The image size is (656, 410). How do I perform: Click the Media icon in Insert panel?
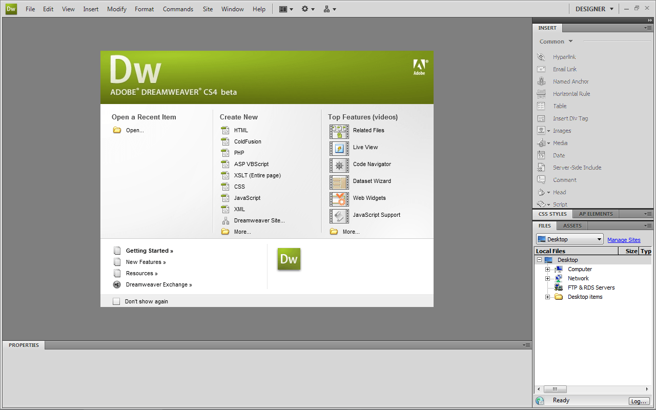tap(541, 143)
